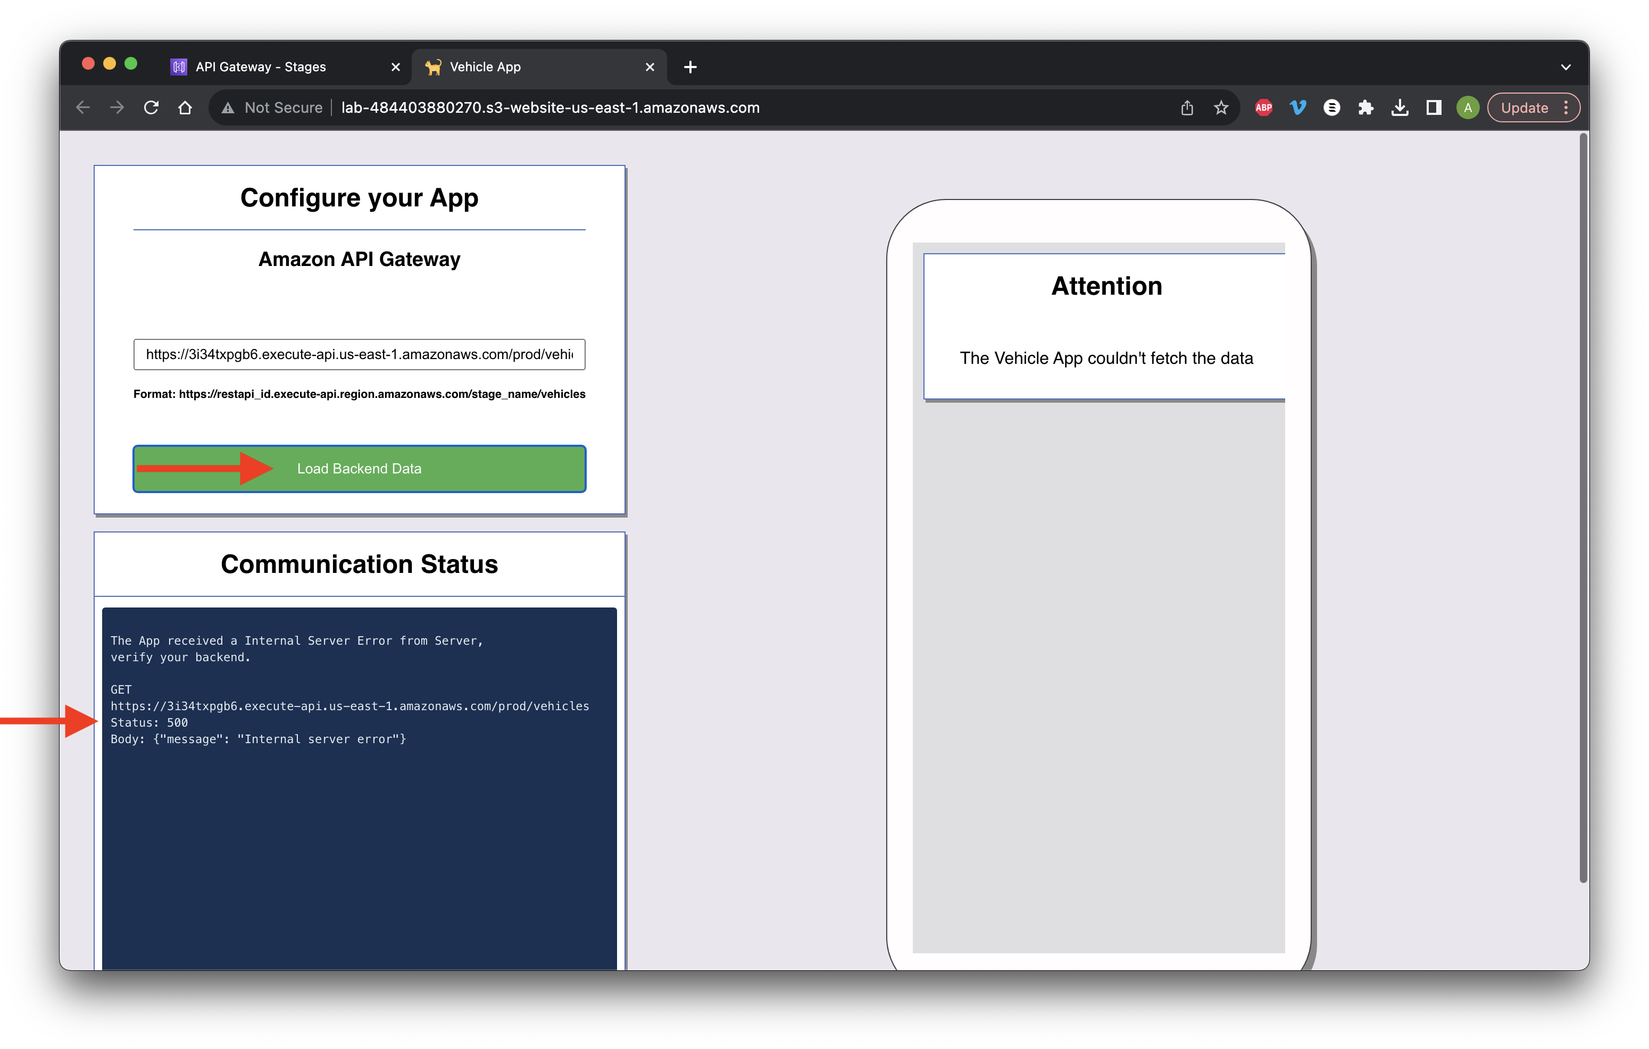The height and width of the screenshot is (1049, 1649).
Task: Click the Body Internal server error line
Action: tap(258, 739)
